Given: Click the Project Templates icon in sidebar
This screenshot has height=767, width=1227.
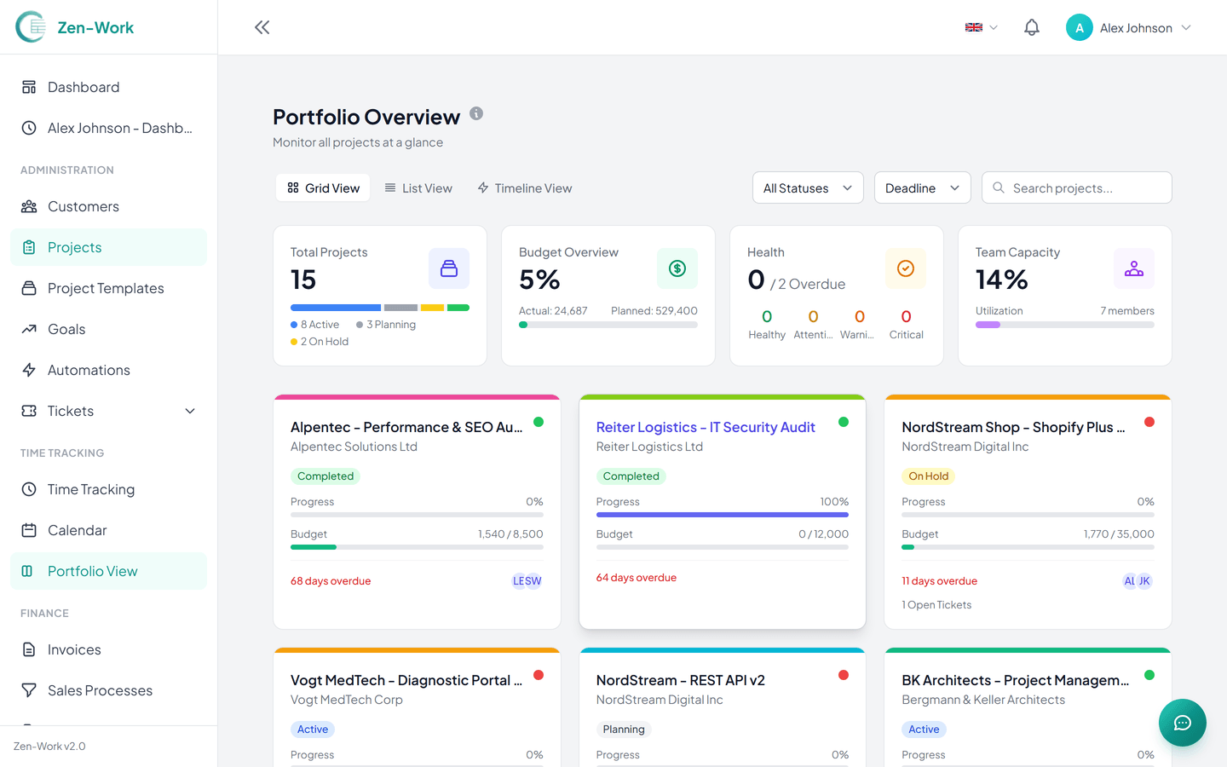Looking at the screenshot, I should pyautogui.click(x=29, y=288).
